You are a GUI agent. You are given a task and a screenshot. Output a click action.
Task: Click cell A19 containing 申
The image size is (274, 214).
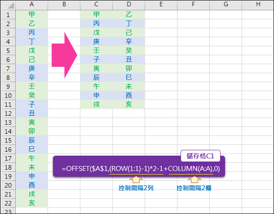pyautogui.click(x=31, y=176)
